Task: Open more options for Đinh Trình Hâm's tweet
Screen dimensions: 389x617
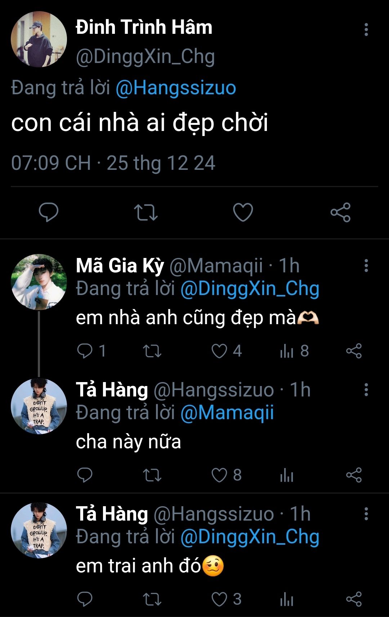Action: click(366, 30)
